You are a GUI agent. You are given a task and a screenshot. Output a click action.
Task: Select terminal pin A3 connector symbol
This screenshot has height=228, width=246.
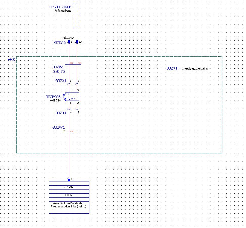[78, 42]
